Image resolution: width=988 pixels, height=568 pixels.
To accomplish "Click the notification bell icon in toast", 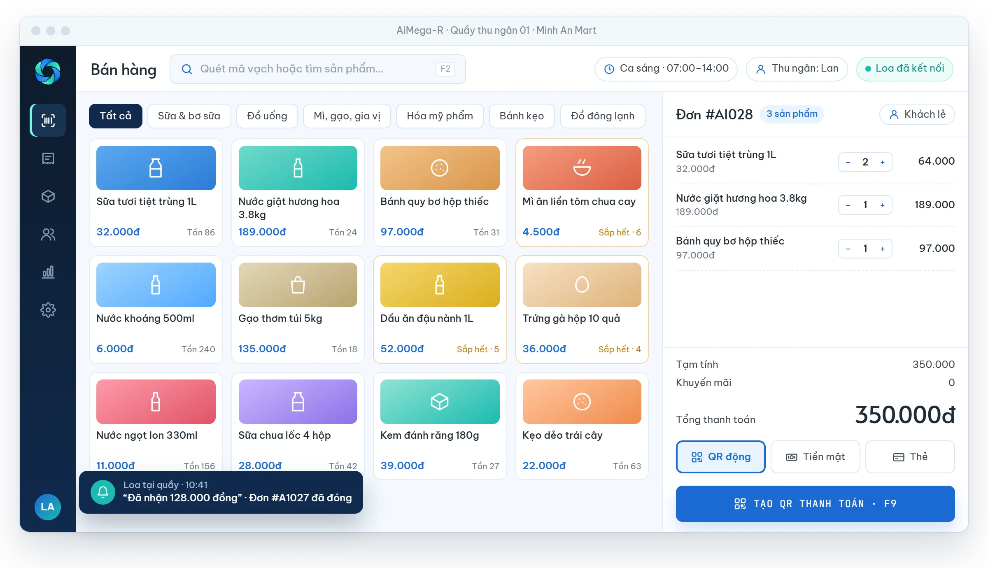I will [103, 492].
